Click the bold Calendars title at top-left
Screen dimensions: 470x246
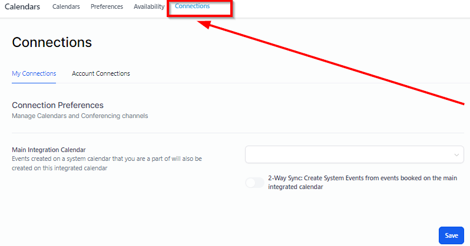click(x=22, y=6)
